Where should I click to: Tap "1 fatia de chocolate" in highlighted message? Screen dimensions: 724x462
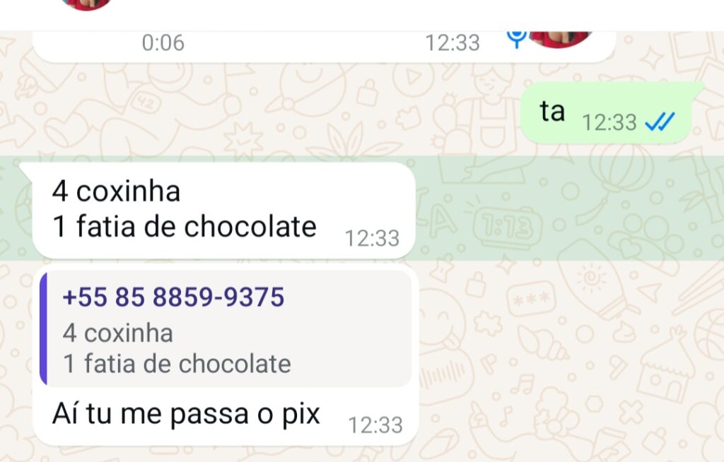[x=185, y=227]
